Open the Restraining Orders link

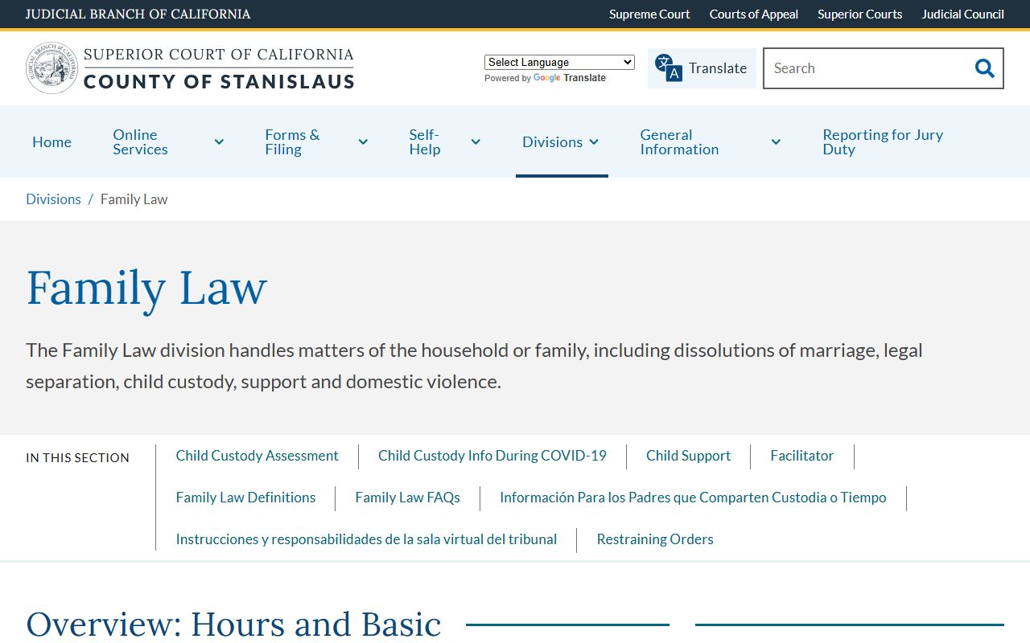pos(655,539)
